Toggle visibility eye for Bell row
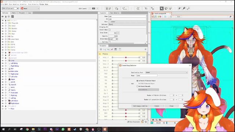Viewport: 235px width, 132px height. tap(3, 69)
